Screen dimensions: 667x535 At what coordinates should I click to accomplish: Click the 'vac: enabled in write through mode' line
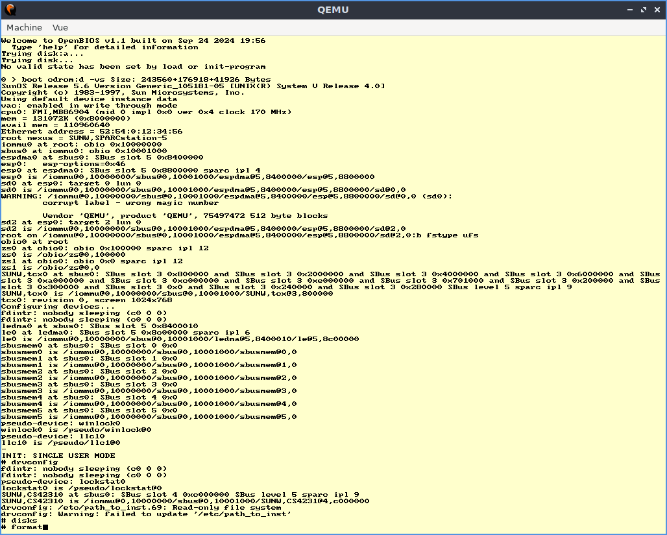tap(90, 106)
